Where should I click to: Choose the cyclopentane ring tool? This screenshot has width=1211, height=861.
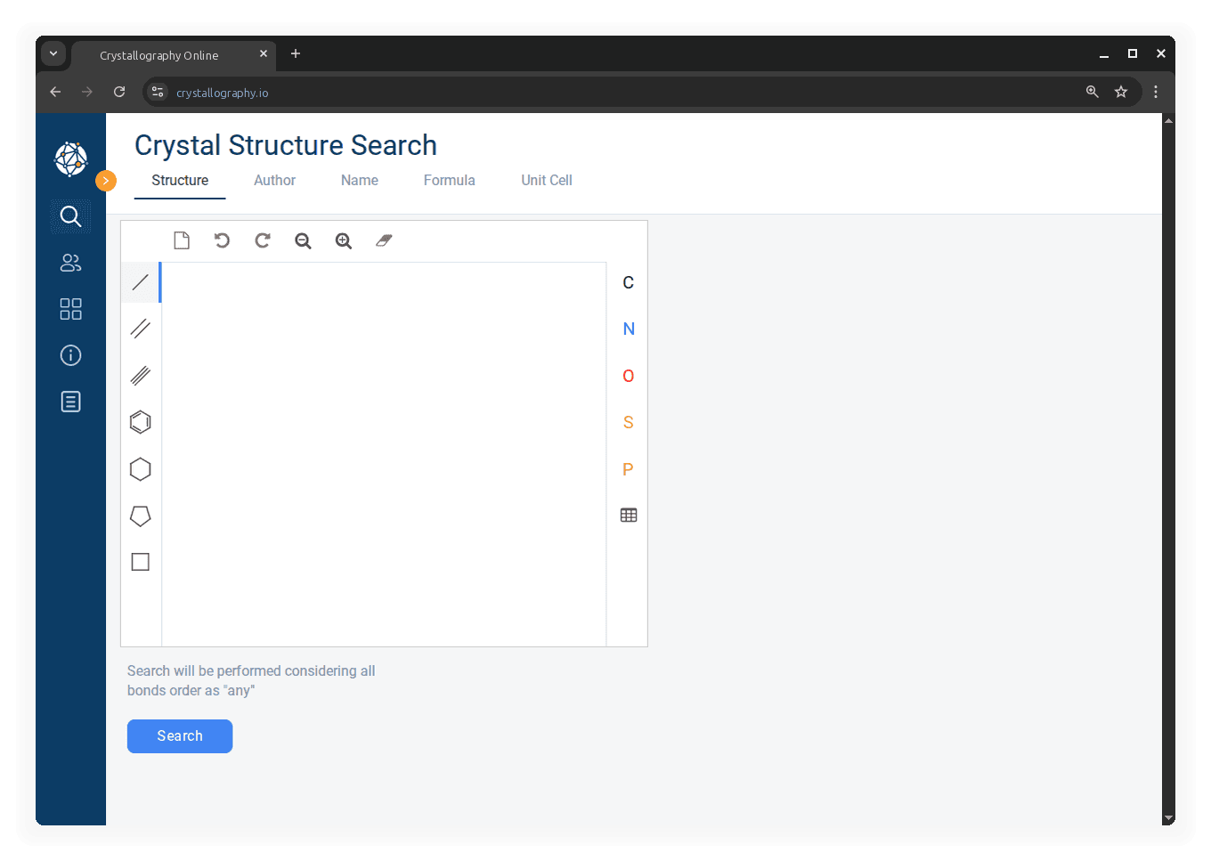[x=141, y=516]
